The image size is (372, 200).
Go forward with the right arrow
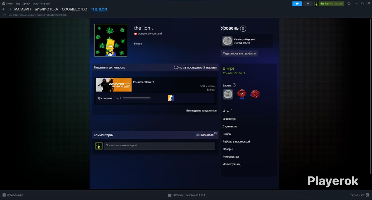click(10, 9)
